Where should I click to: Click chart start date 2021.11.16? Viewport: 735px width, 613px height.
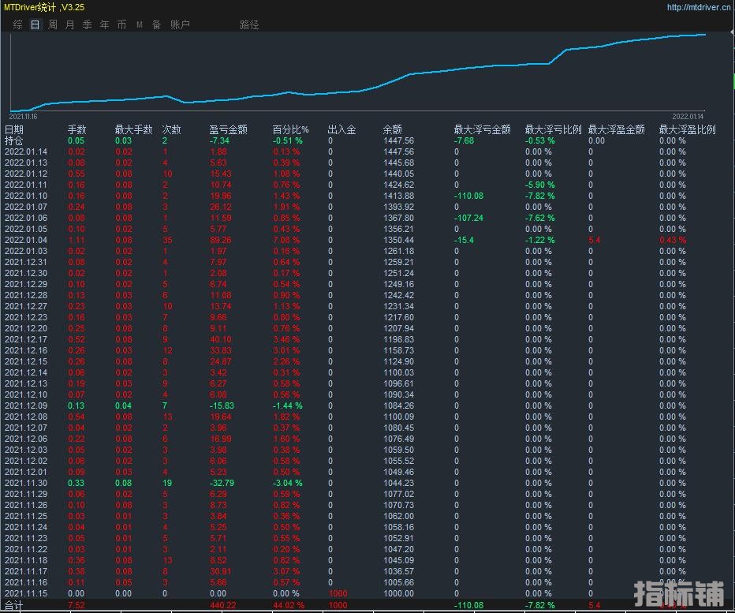[23, 116]
